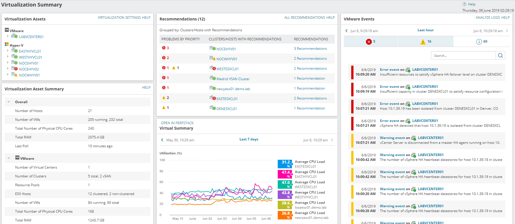Click the EASTESXCL01 cluster icon in Recommendations
This screenshot has height=224, width=515.
pyautogui.click(x=212, y=98)
